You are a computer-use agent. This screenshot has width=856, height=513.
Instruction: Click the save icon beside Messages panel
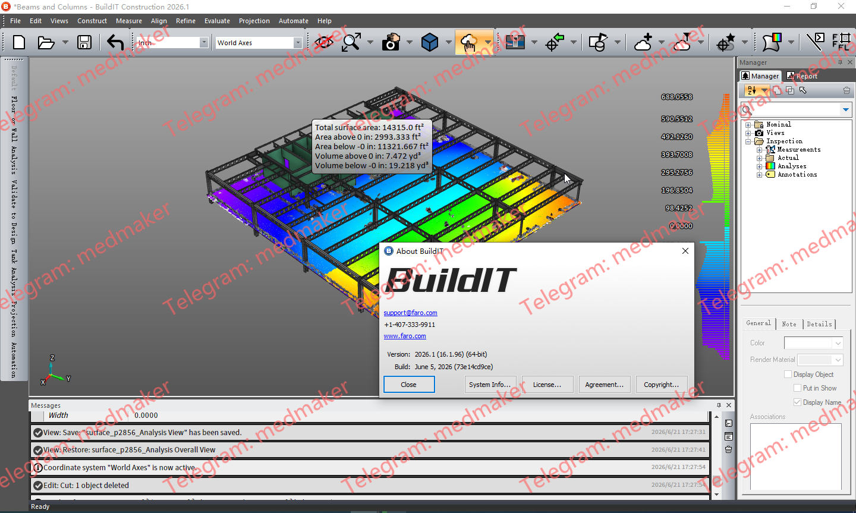(x=729, y=423)
